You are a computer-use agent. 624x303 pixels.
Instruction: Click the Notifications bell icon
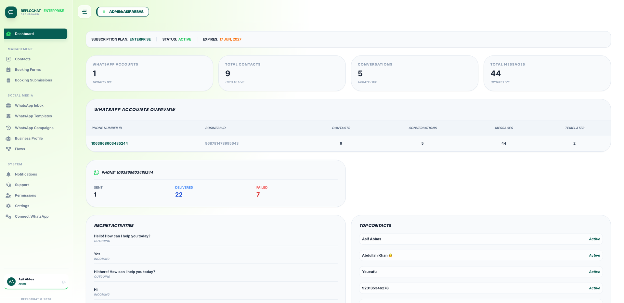8,174
